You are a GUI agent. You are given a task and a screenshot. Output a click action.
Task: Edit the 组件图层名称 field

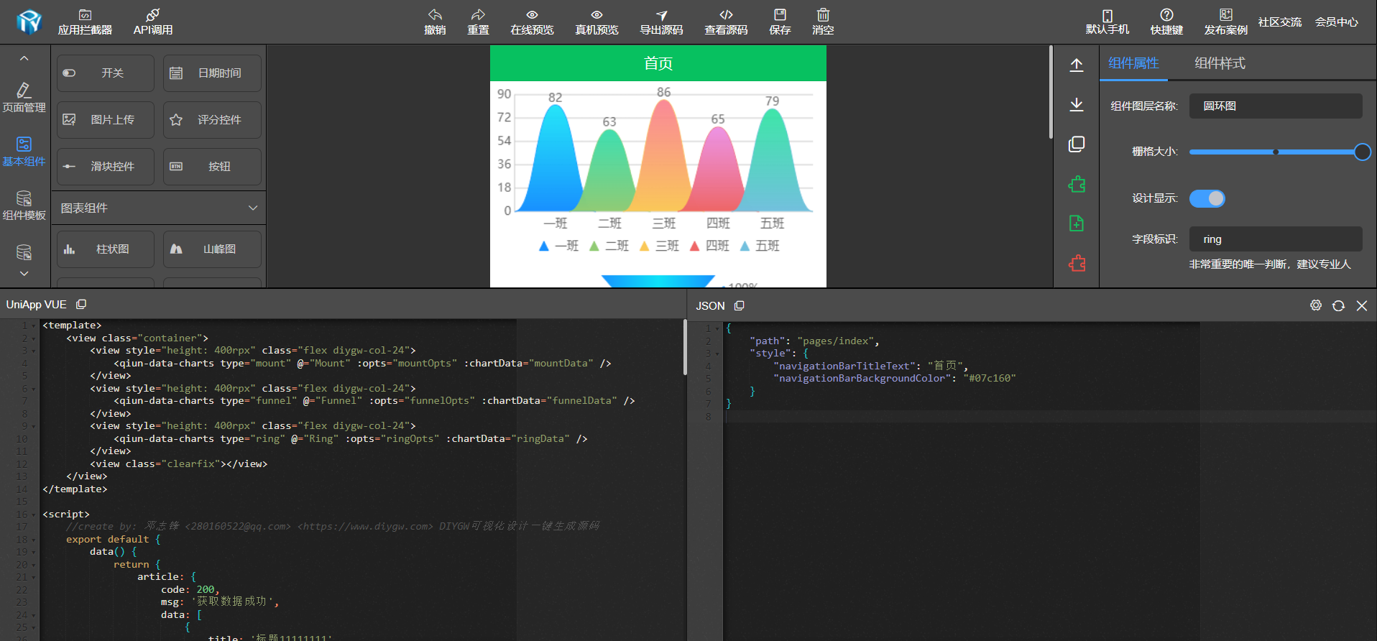coord(1276,106)
